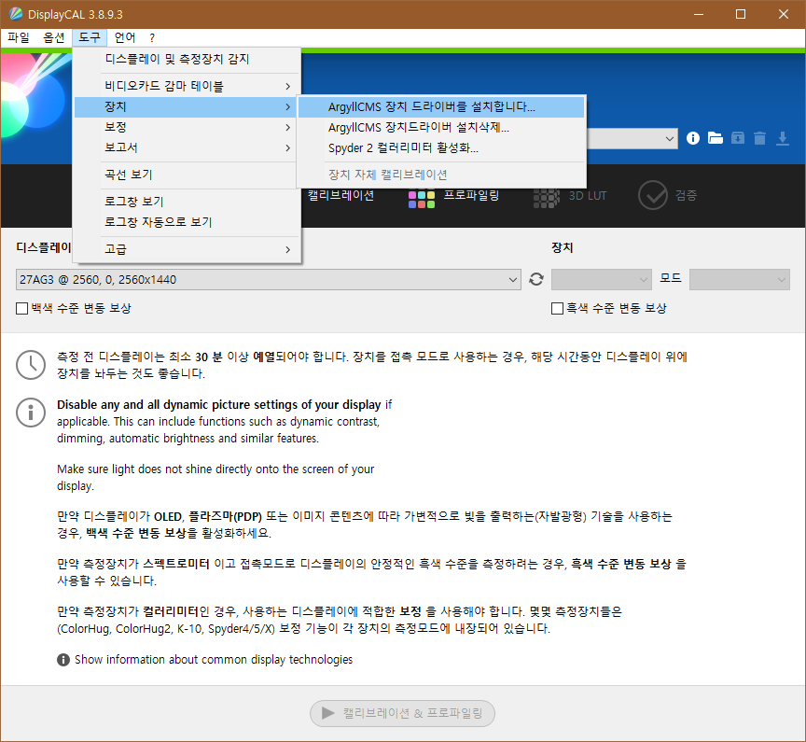Screen dimensions: 806x742
Task: Click the clock warm-up icon
Action: [x=31, y=365]
